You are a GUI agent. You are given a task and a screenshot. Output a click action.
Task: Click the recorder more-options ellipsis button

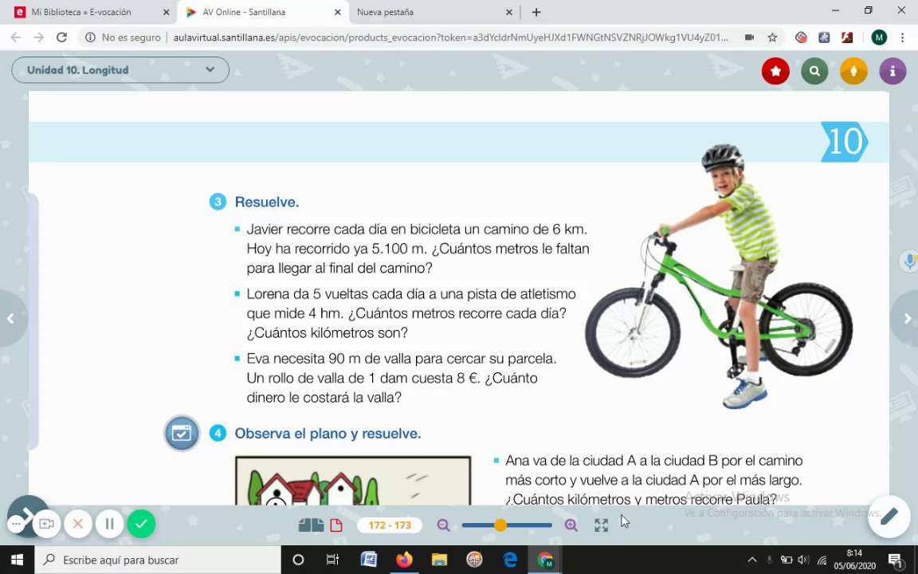16,524
